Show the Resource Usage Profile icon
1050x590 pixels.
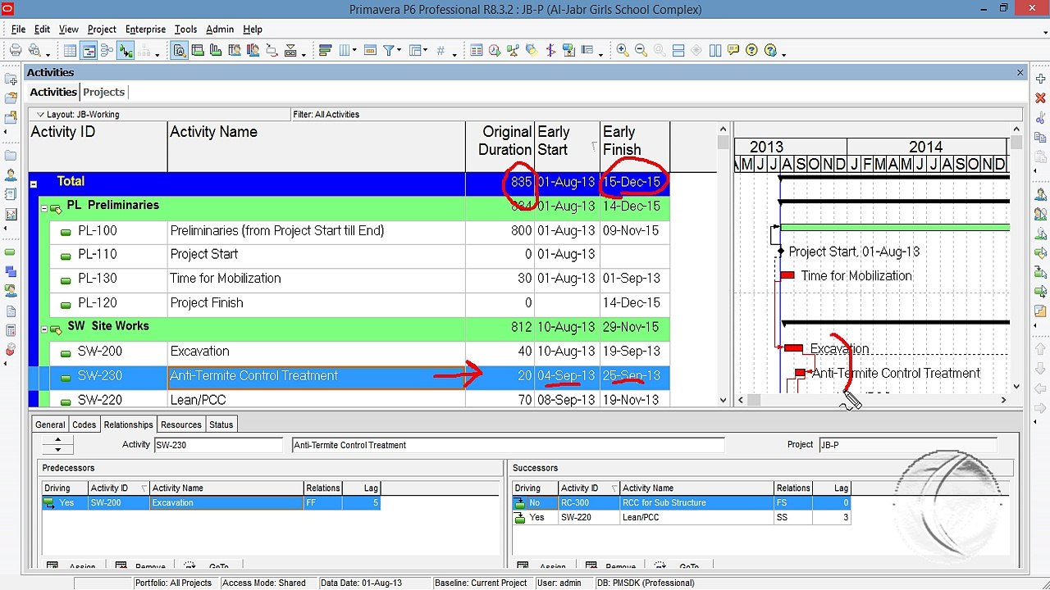click(x=252, y=51)
